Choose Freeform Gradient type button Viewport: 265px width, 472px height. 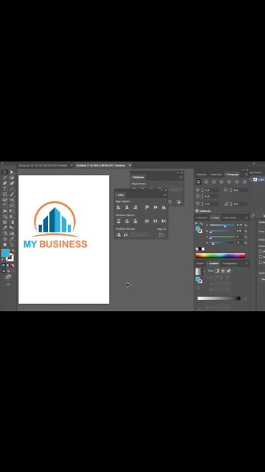pyautogui.click(x=229, y=271)
